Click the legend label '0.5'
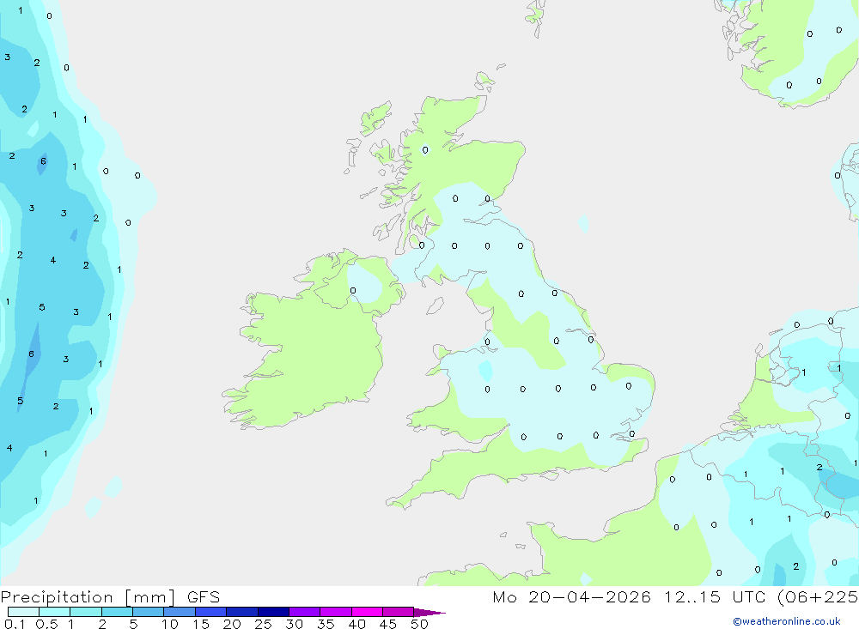Screen dimensions: 859x629 tap(46, 624)
